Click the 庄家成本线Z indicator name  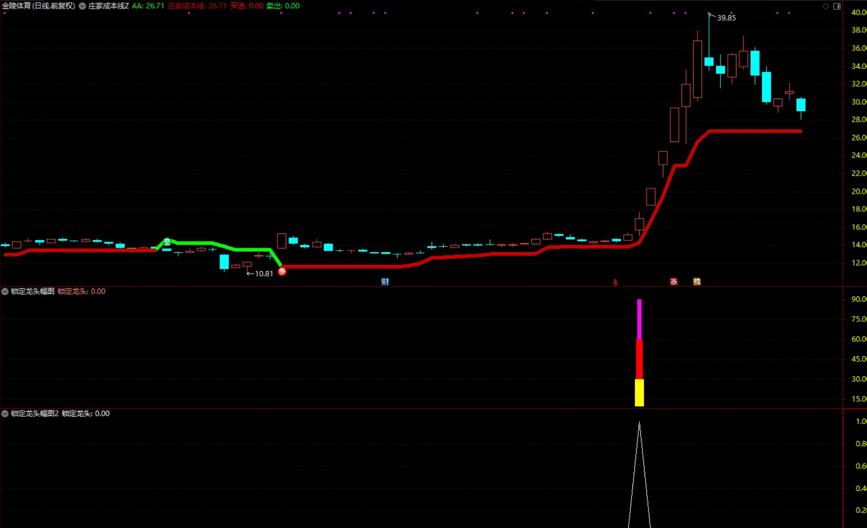coord(108,6)
